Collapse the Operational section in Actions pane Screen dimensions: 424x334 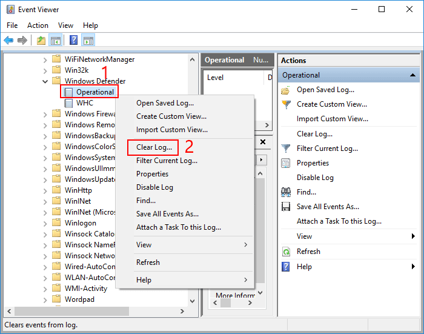click(412, 75)
